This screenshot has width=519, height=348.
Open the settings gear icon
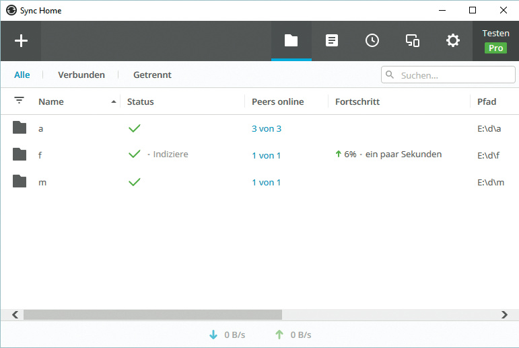(x=453, y=41)
